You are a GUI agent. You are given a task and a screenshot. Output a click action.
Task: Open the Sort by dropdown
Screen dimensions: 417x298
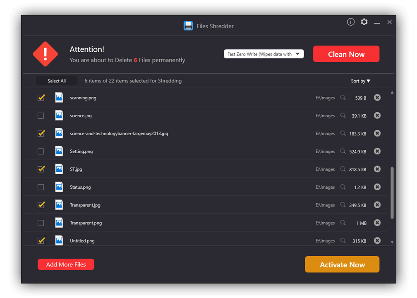(360, 81)
